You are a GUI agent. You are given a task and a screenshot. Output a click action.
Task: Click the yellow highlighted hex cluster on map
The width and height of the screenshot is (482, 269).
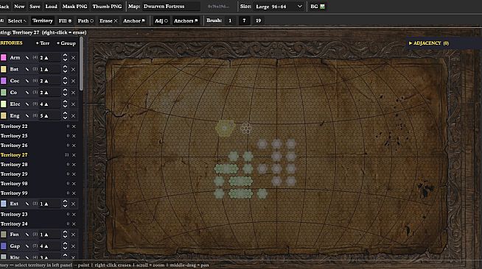coord(225,128)
